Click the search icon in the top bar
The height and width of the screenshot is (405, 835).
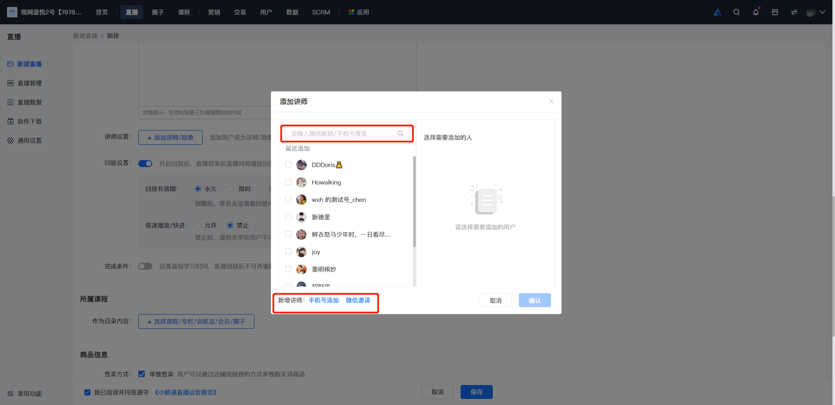736,12
